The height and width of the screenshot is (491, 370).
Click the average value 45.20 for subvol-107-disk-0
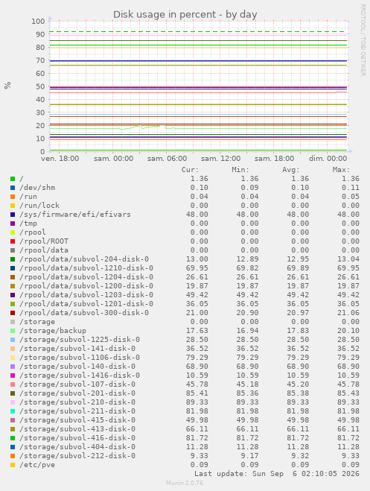click(298, 384)
